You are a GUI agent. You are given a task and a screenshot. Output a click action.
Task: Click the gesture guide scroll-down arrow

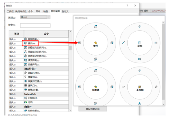point(163,104)
